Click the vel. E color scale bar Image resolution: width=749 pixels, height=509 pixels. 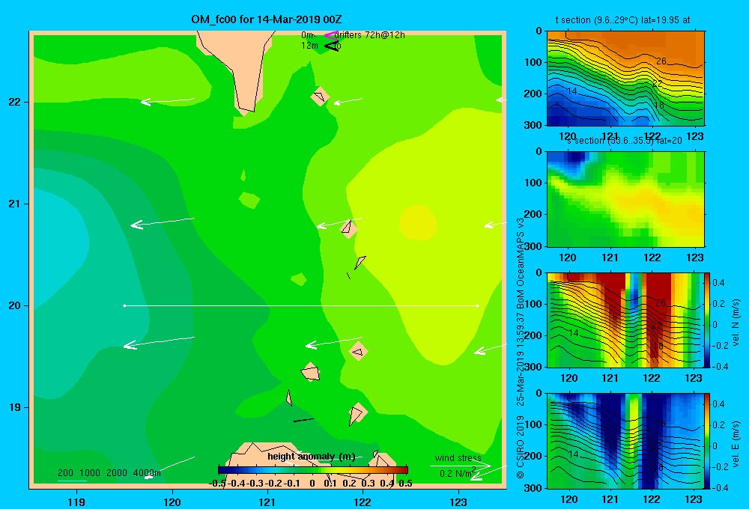coord(707,441)
